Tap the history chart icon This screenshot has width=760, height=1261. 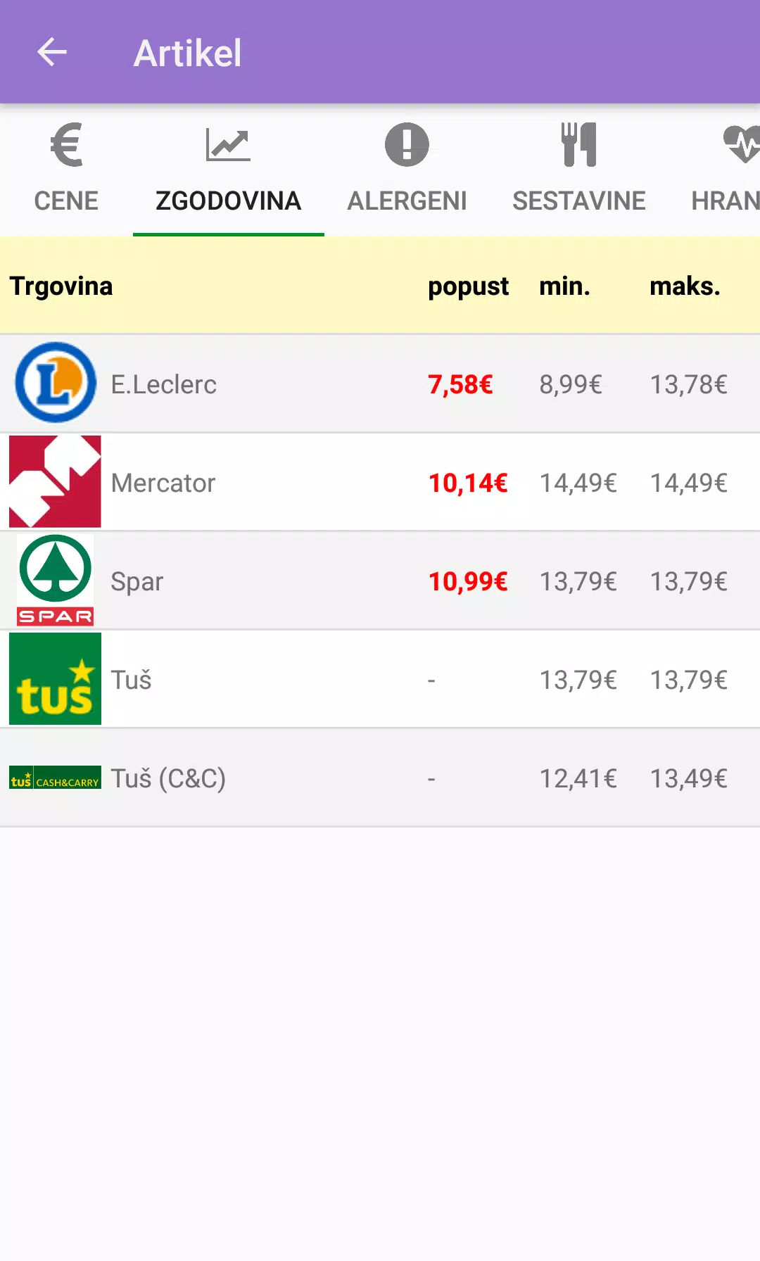point(228,145)
